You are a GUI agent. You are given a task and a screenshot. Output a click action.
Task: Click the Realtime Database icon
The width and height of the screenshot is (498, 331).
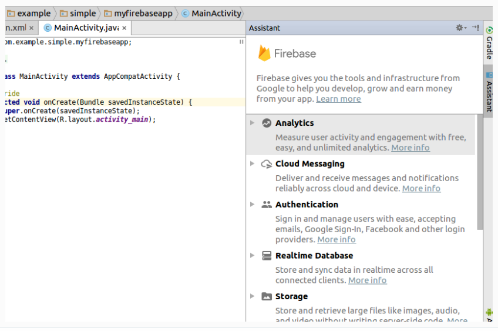267,256
